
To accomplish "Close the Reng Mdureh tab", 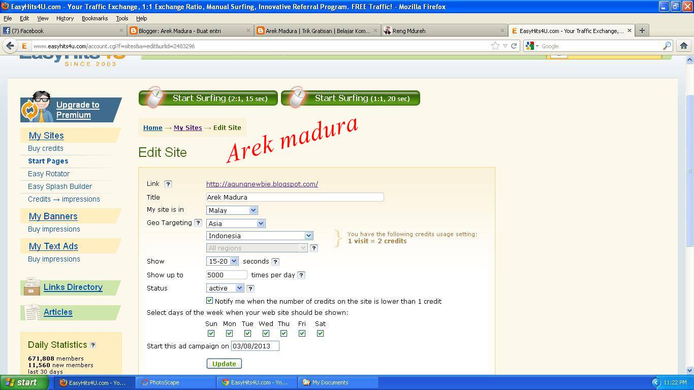I will pyautogui.click(x=502, y=30).
